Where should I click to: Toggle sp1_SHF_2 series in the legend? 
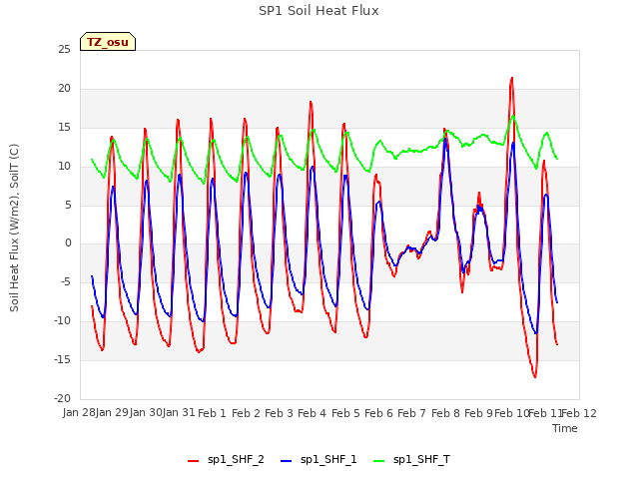(x=226, y=460)
